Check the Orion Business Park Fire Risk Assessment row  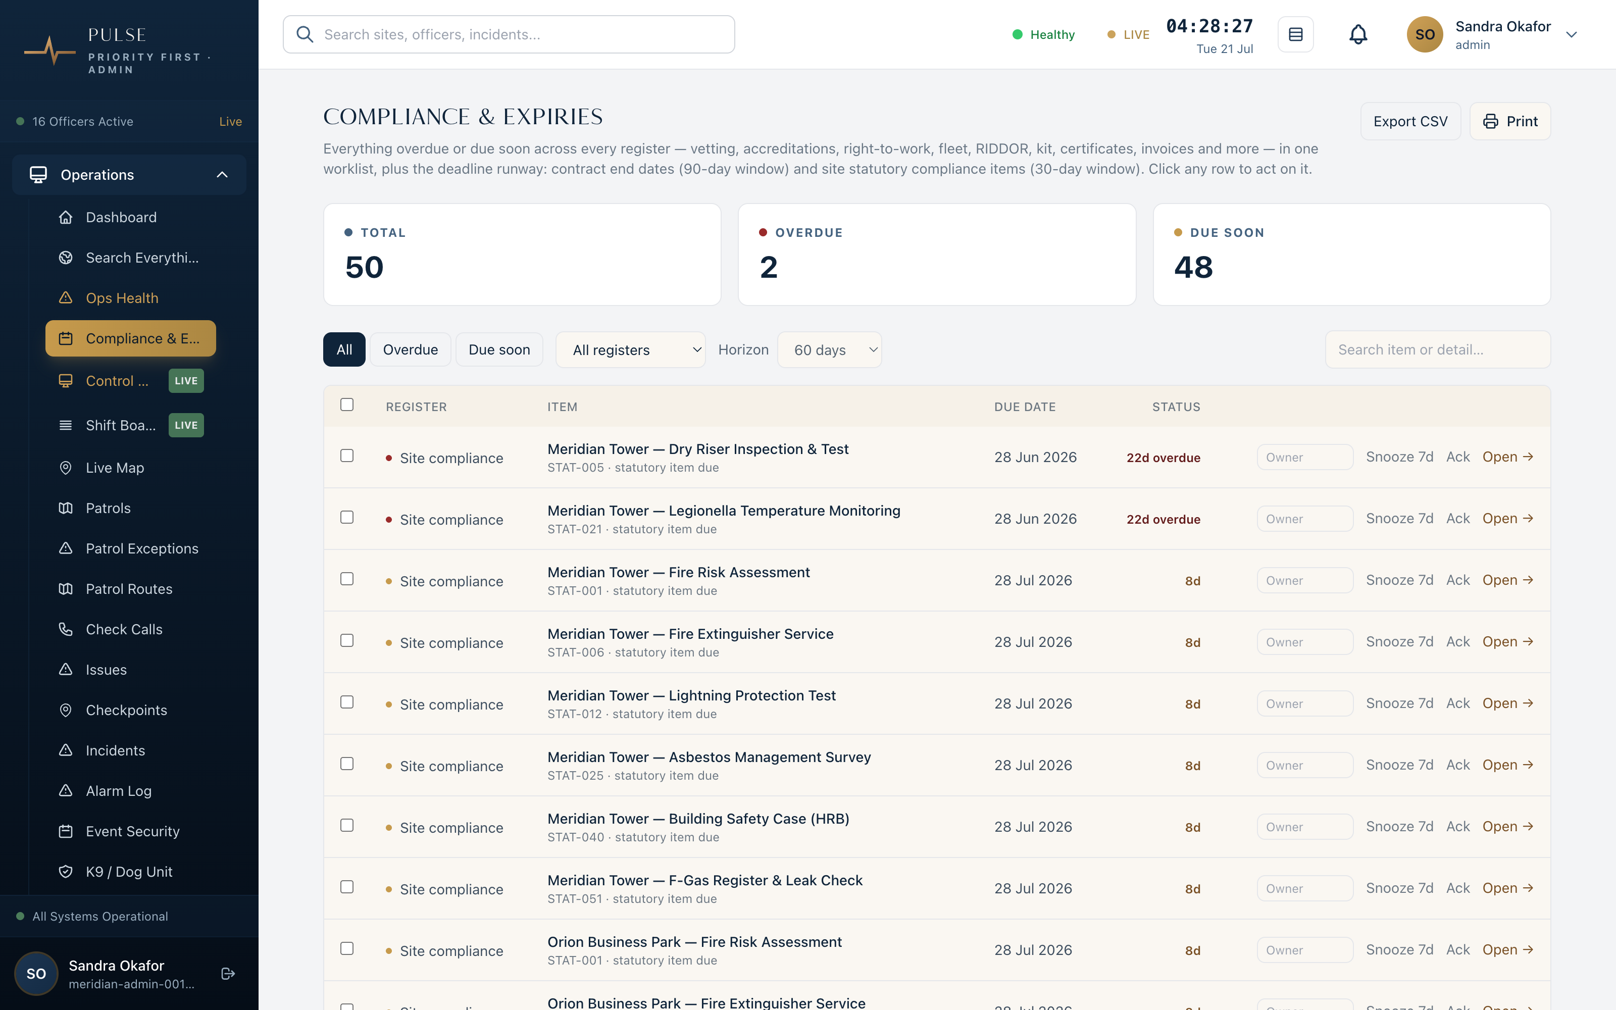pyautogui.click(x=346, y=948)
